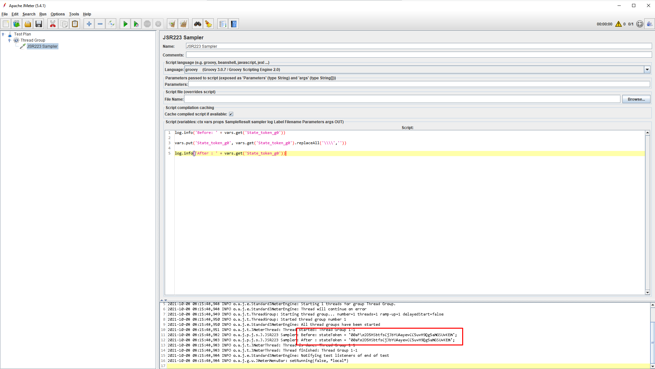Select Thread Group in the tree
The image size is (655, 369).
33,40
